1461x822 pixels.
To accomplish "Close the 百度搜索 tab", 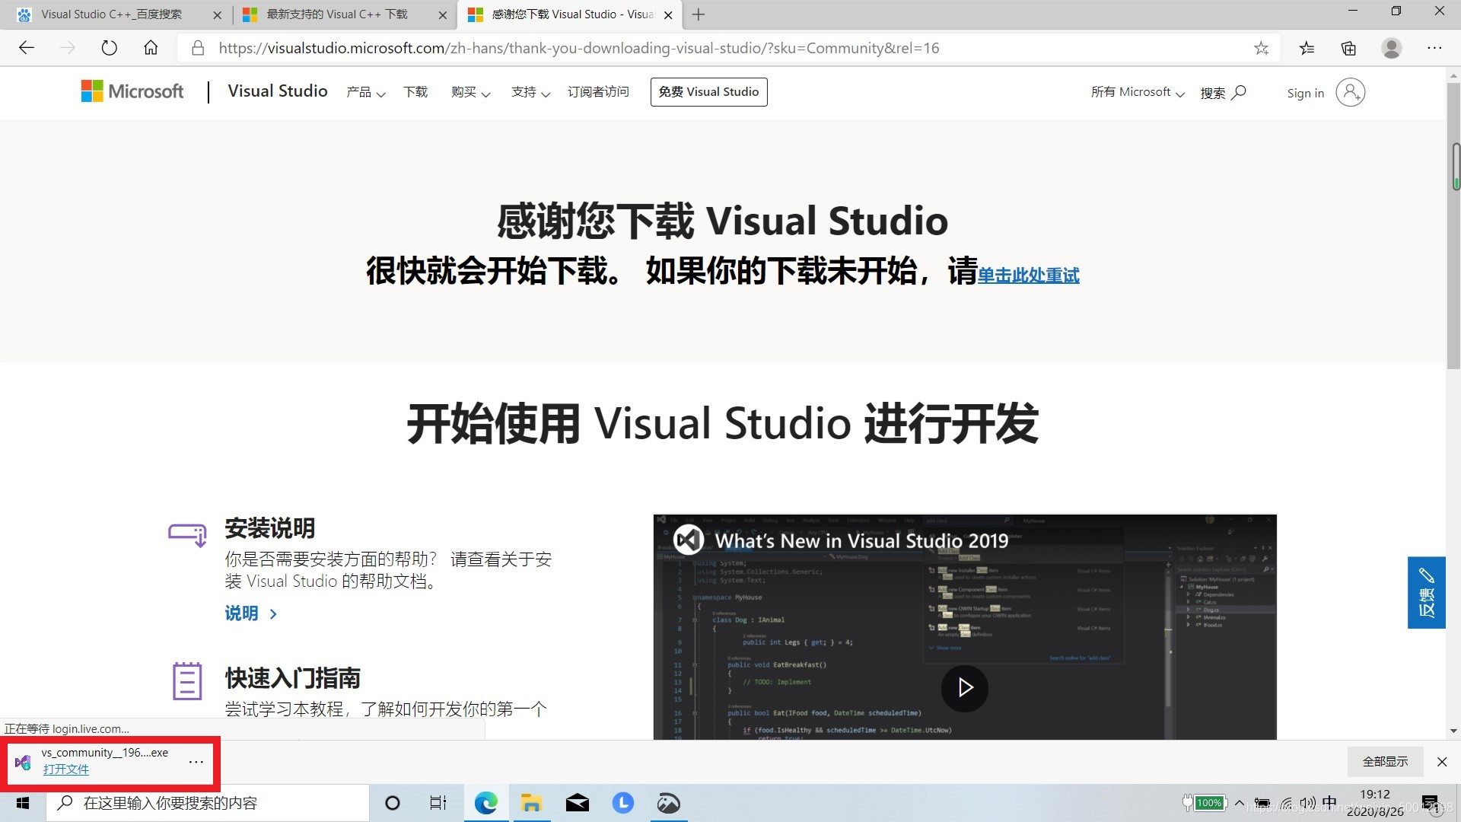I will 217,14.
